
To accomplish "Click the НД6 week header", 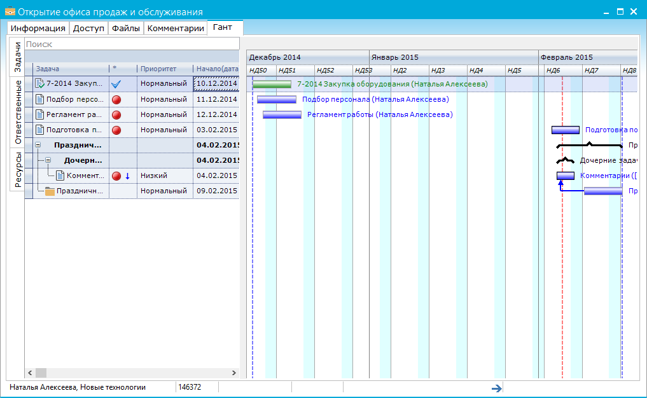I will (x=563, y=70).
